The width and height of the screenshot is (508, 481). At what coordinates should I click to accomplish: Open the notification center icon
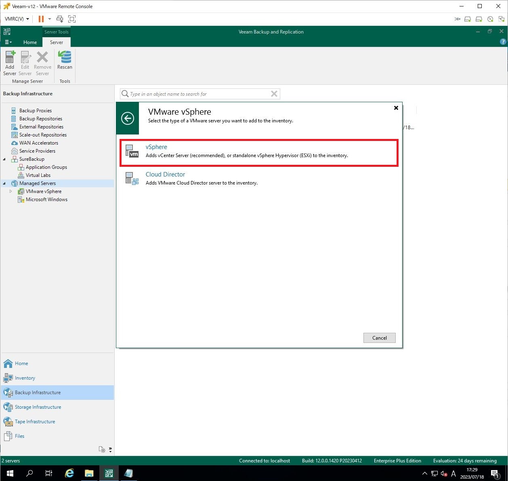pyautogui.click(x=495, y=473)
